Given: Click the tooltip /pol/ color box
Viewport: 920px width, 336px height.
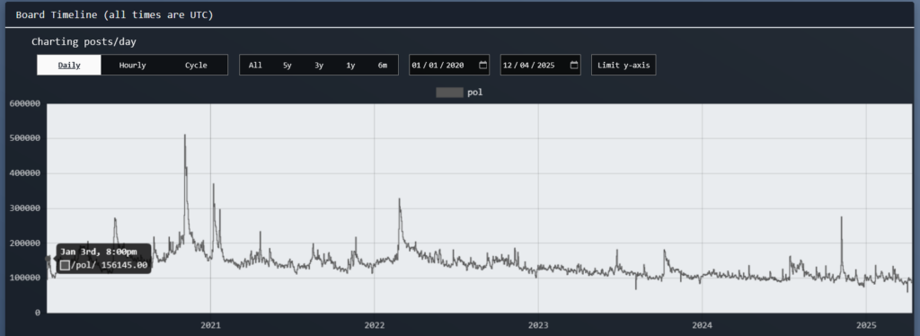Looking at the screenshot, I should [65, 266].
